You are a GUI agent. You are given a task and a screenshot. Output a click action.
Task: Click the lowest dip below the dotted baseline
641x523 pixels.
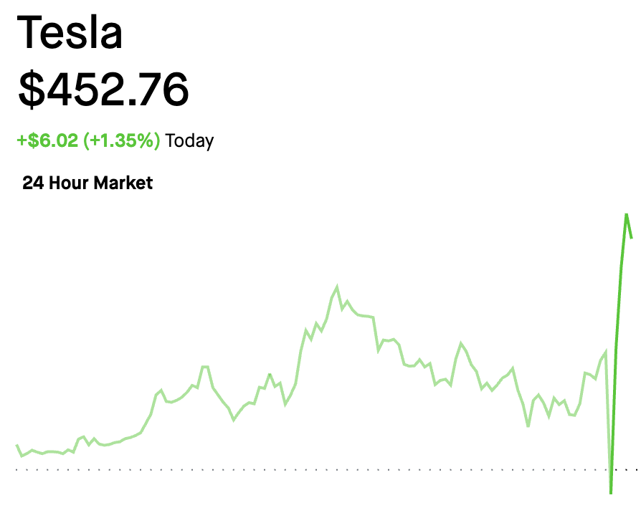coord(611,492)
